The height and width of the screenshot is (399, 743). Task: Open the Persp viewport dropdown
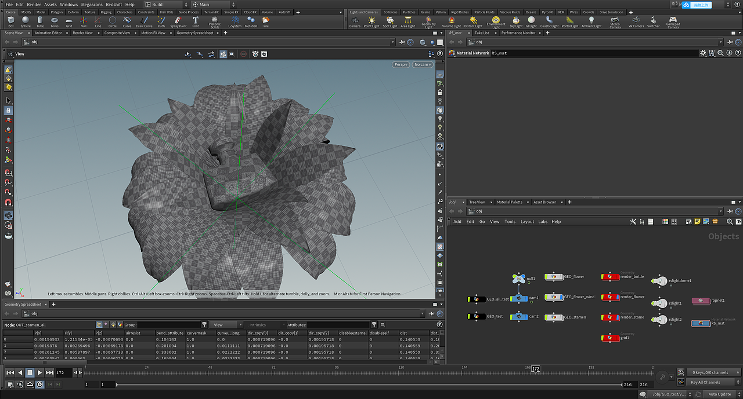(401, 65)
